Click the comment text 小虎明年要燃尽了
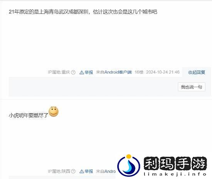 (29, 115)
